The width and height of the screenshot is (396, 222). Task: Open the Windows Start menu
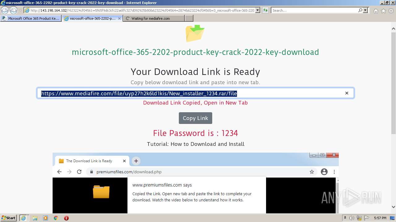coord(9,218)
